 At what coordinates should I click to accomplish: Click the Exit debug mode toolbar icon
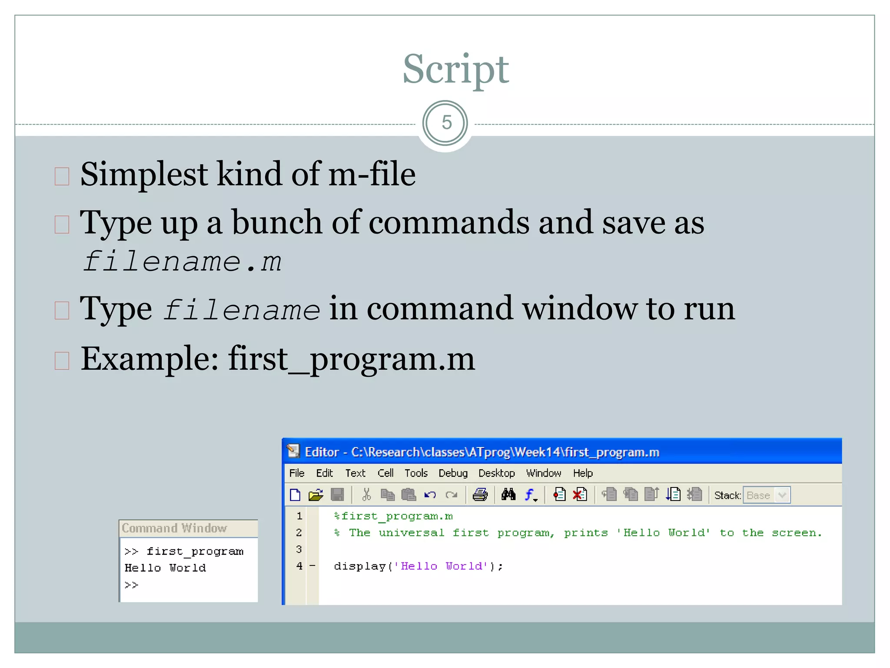point(694,495)
